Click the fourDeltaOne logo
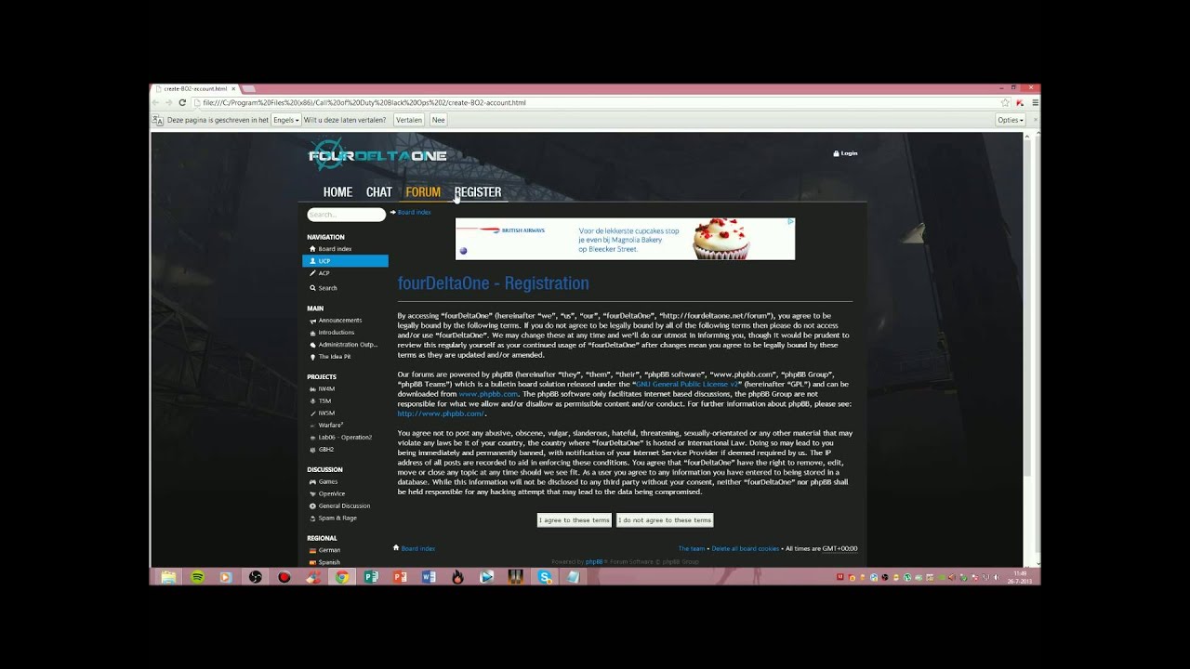The width and height of the screenshot is (1190, 669). tap(377, 154)
